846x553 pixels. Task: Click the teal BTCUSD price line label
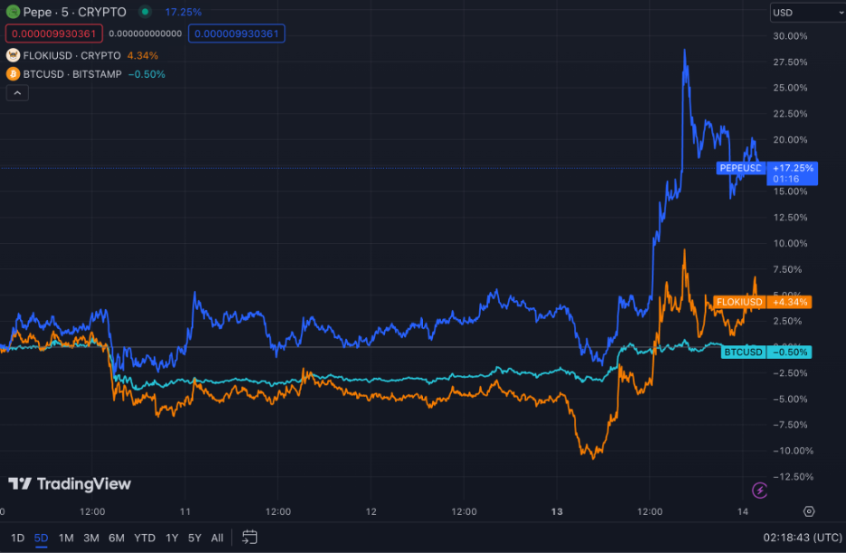(x=743, y=352)
